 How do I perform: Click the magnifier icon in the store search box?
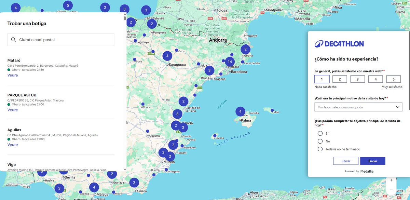coord(13,40)
